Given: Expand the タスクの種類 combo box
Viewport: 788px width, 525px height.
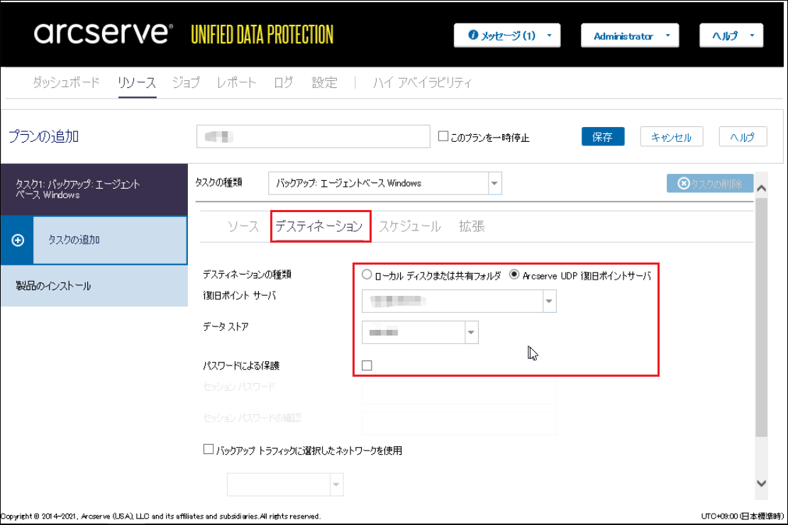Looking at the screenshot, I should click(494, 184).
